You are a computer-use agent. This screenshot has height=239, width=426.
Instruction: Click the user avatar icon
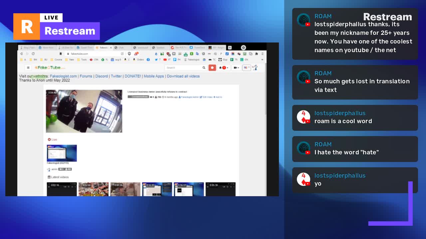[x=255, y=68]
